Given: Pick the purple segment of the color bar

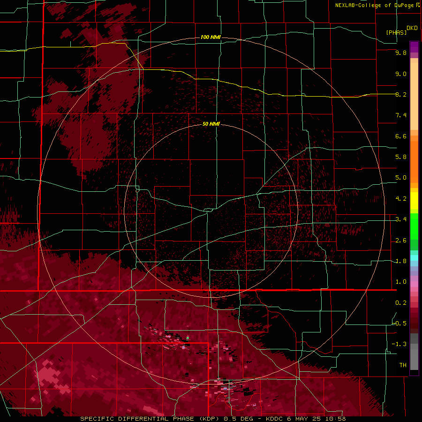Looking at the screenshot, I should point(414,47).
